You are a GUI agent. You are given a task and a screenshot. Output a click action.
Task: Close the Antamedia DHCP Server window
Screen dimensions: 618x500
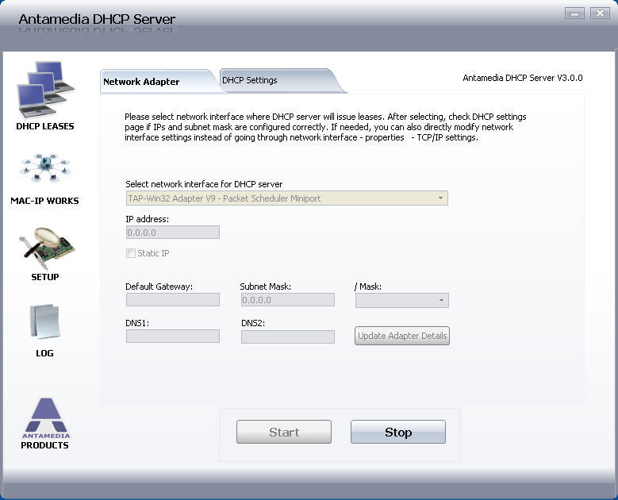click(600, 13)
